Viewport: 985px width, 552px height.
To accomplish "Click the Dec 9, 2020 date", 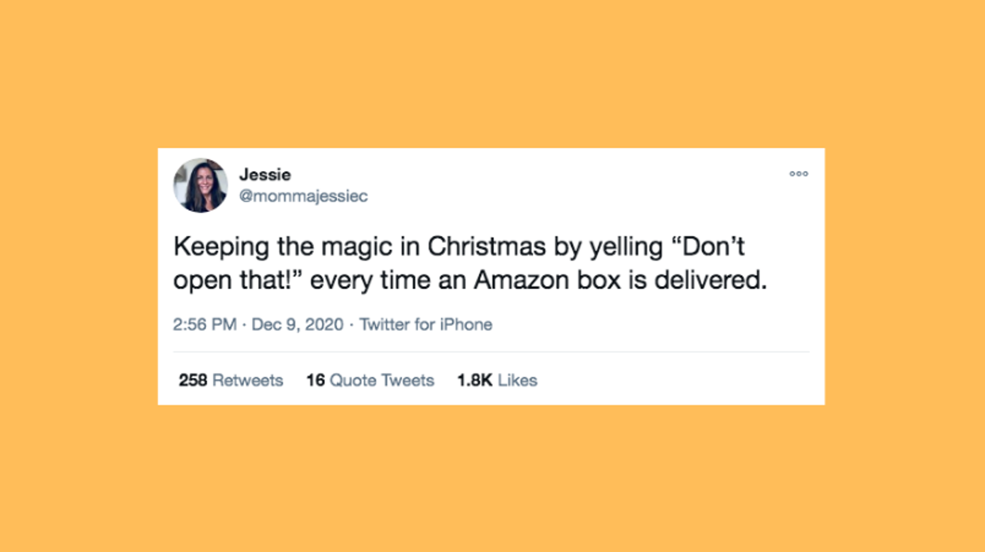I will pos(297,324).
